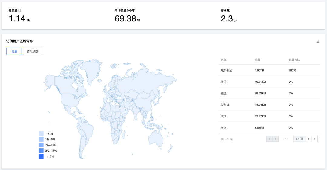Select the 10%~15% legend swatch
The height and width of the screenshot is (170, 327).
coord(41,151)
